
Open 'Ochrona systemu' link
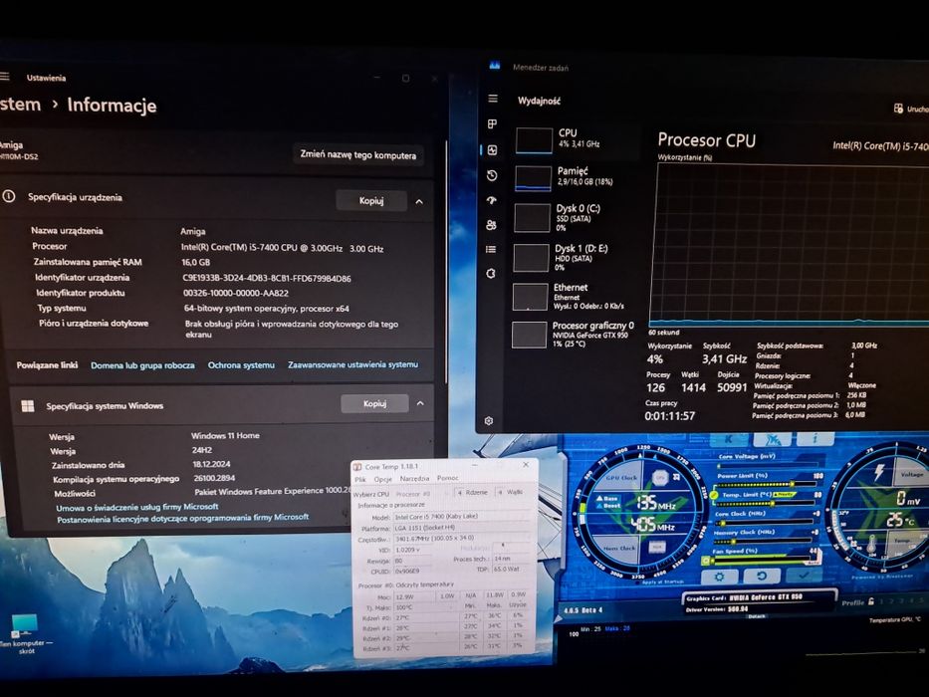(x=241, y=365)
